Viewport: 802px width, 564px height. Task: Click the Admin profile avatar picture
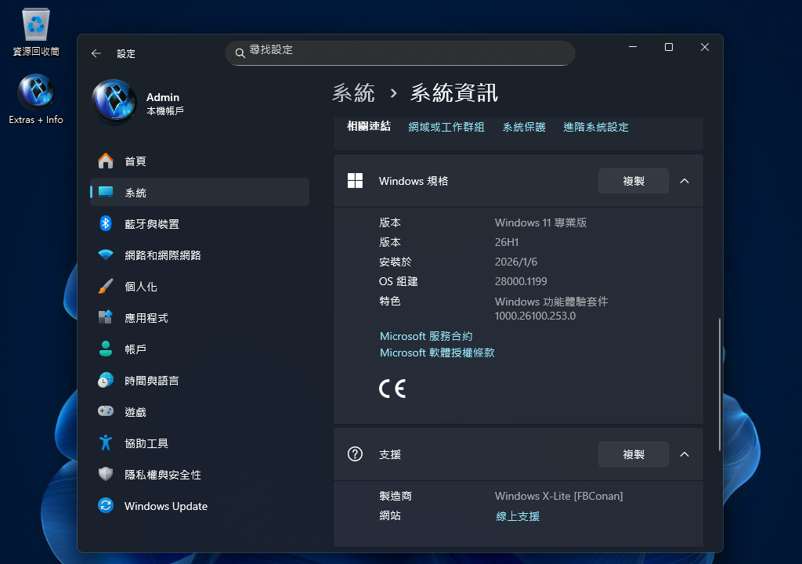[x=114, y=101]
